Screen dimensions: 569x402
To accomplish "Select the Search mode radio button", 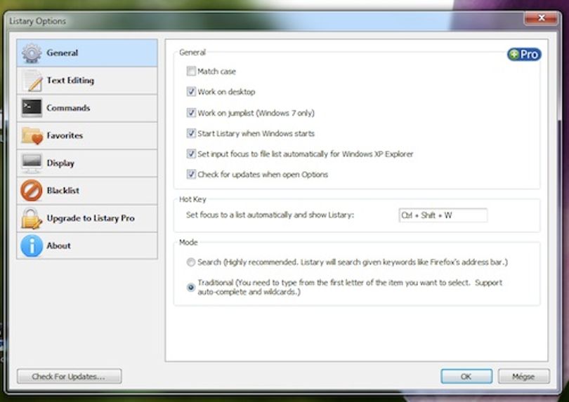I will tap(191, 262).
